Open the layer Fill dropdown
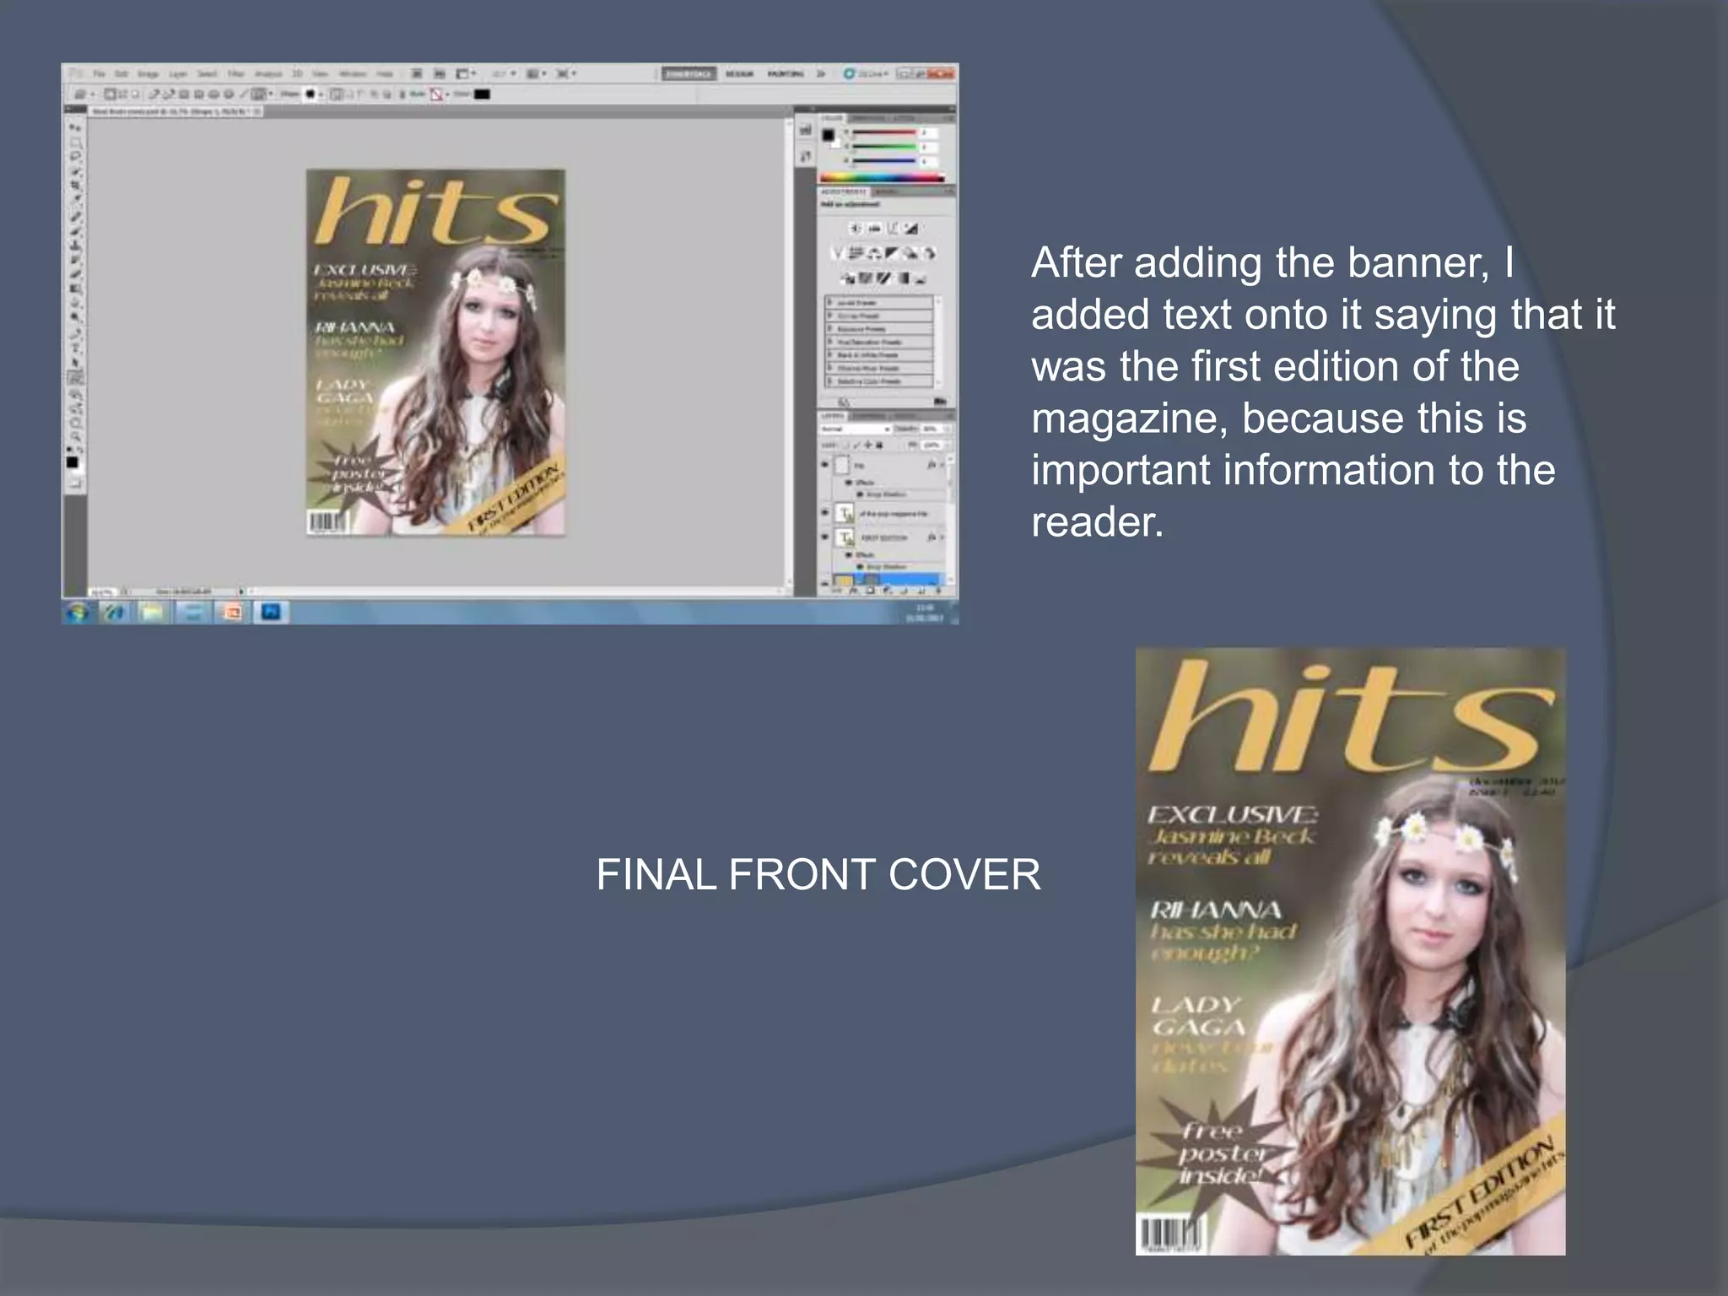 (x=948, y=445)
